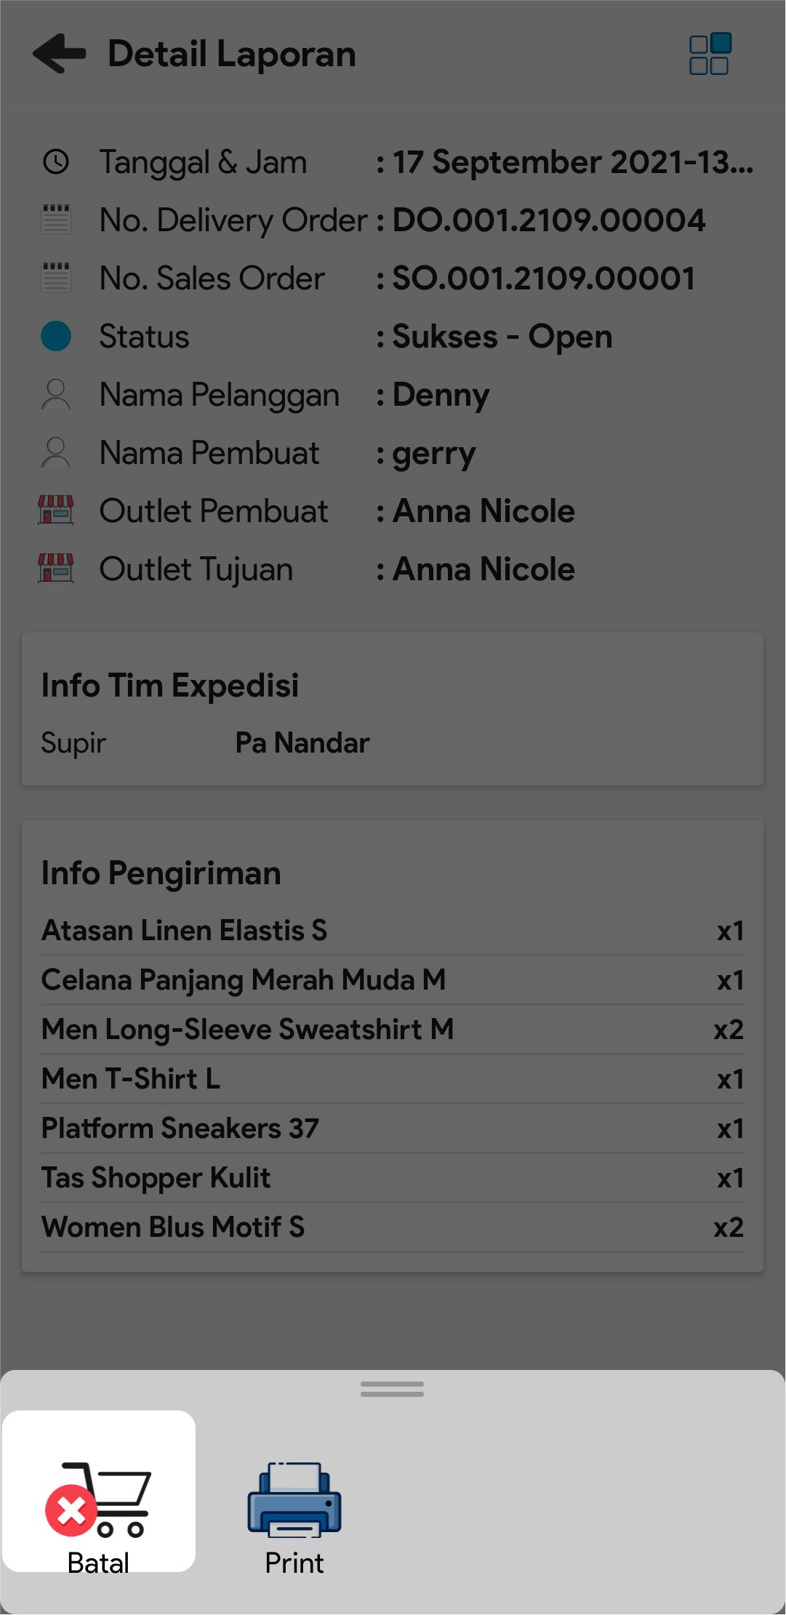The height and width of the screenshot is (1615, 786).
Task: Select the Men Long-Sleeve Sweatshirt M row
Action: pyautogui.click(x=392, y=1030)
